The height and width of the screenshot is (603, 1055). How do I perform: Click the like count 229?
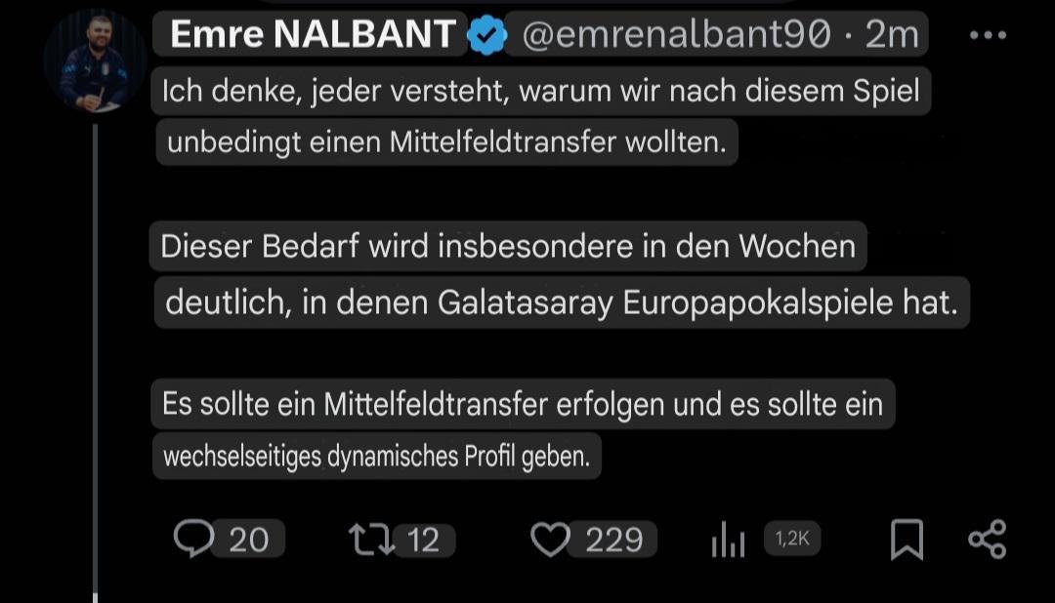pyautogui.click(x=614, y=540)
